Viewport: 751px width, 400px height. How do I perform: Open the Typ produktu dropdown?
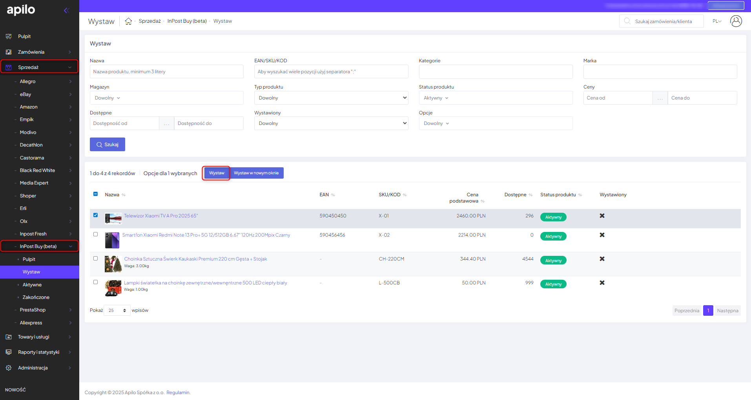(331, 98)
